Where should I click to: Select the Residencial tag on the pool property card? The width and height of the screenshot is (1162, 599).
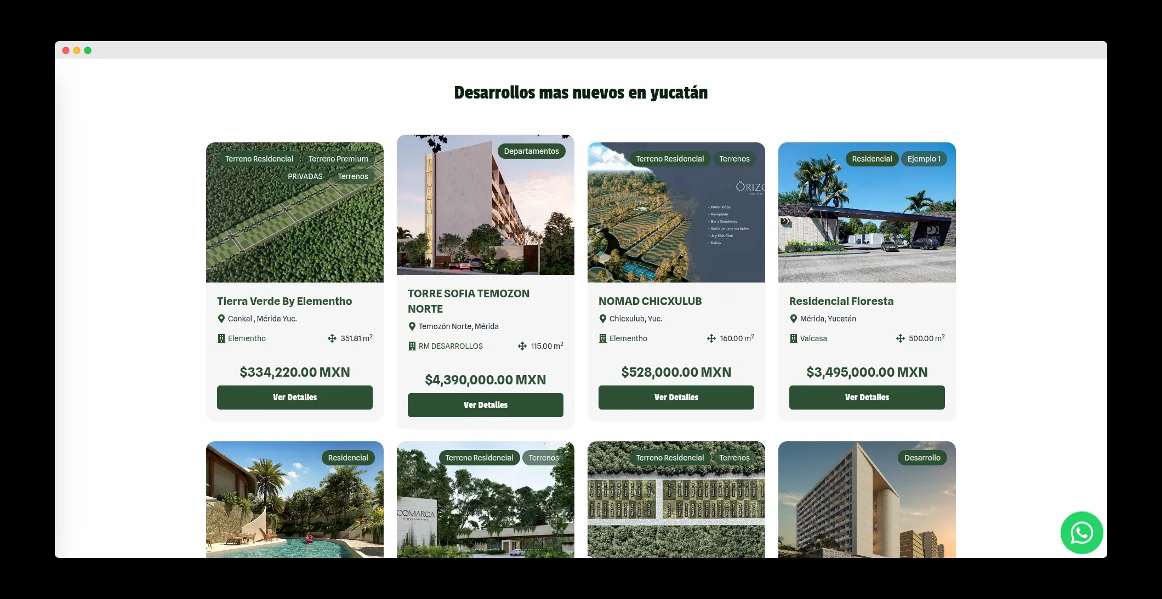(x=348, y=457)
